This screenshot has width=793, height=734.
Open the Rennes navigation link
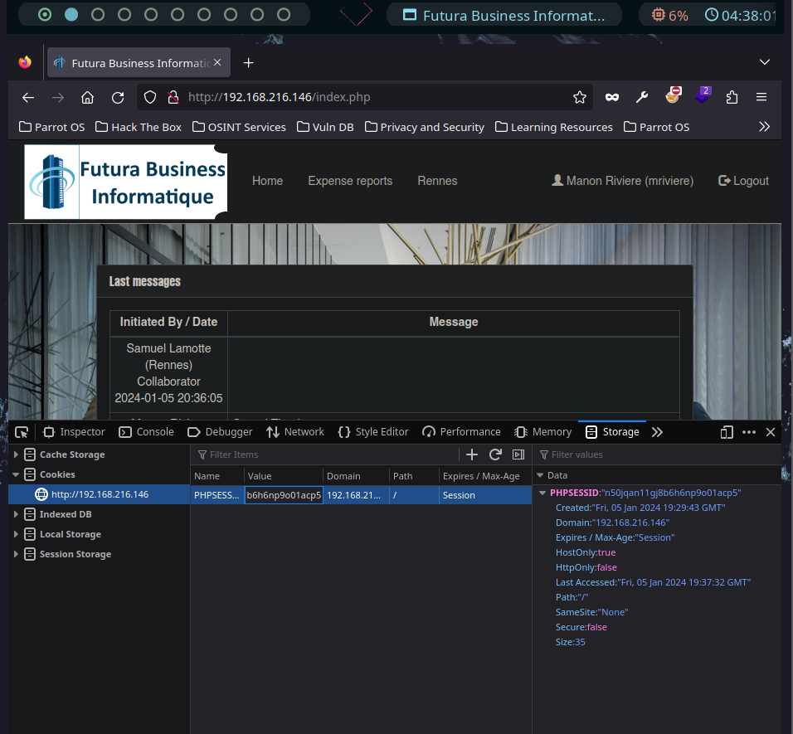tap(437, 181)
